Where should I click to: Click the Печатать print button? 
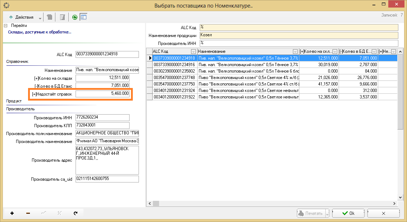(x=311, y=213)
